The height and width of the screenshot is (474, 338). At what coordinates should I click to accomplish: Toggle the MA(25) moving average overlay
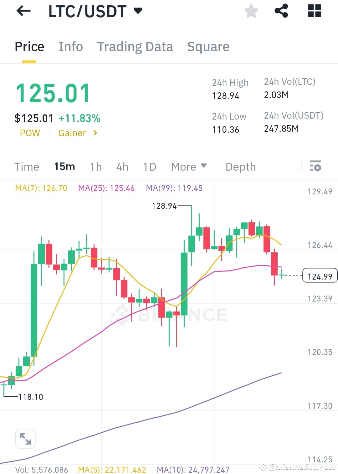(106, 188)
